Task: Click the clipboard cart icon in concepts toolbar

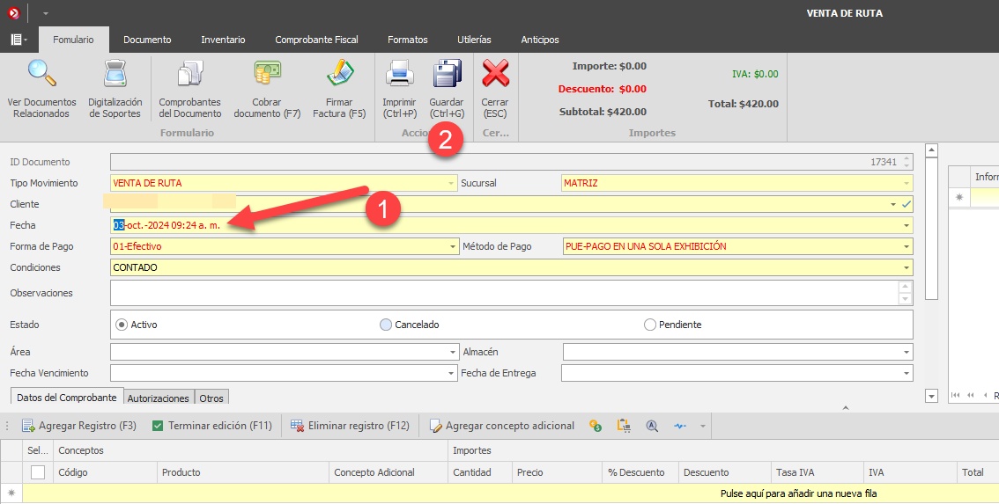Action: pyautogui.click(x=624, y=426)
